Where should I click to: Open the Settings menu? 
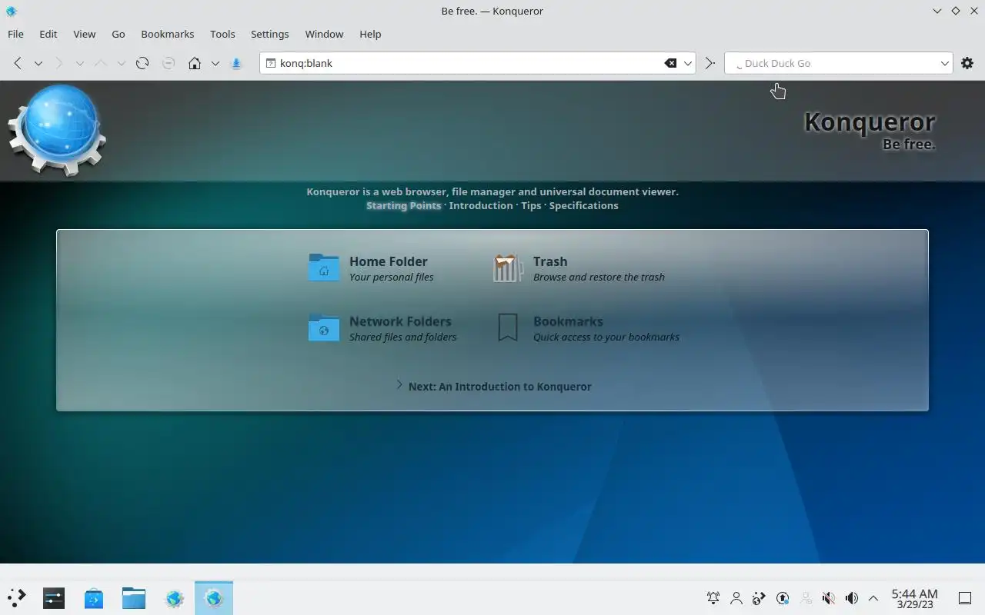click(270, 34)
